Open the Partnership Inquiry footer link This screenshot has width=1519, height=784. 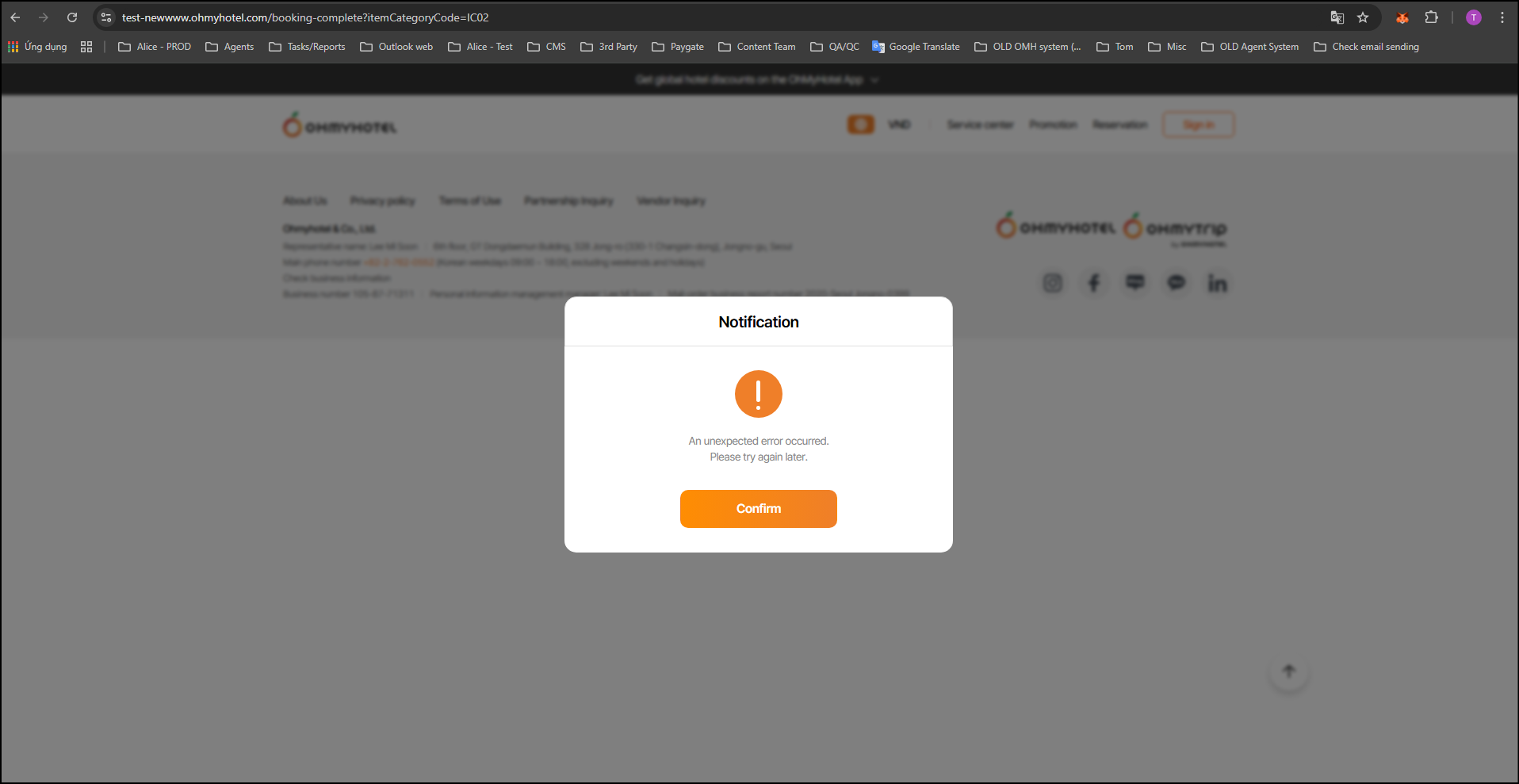point(568,201)
